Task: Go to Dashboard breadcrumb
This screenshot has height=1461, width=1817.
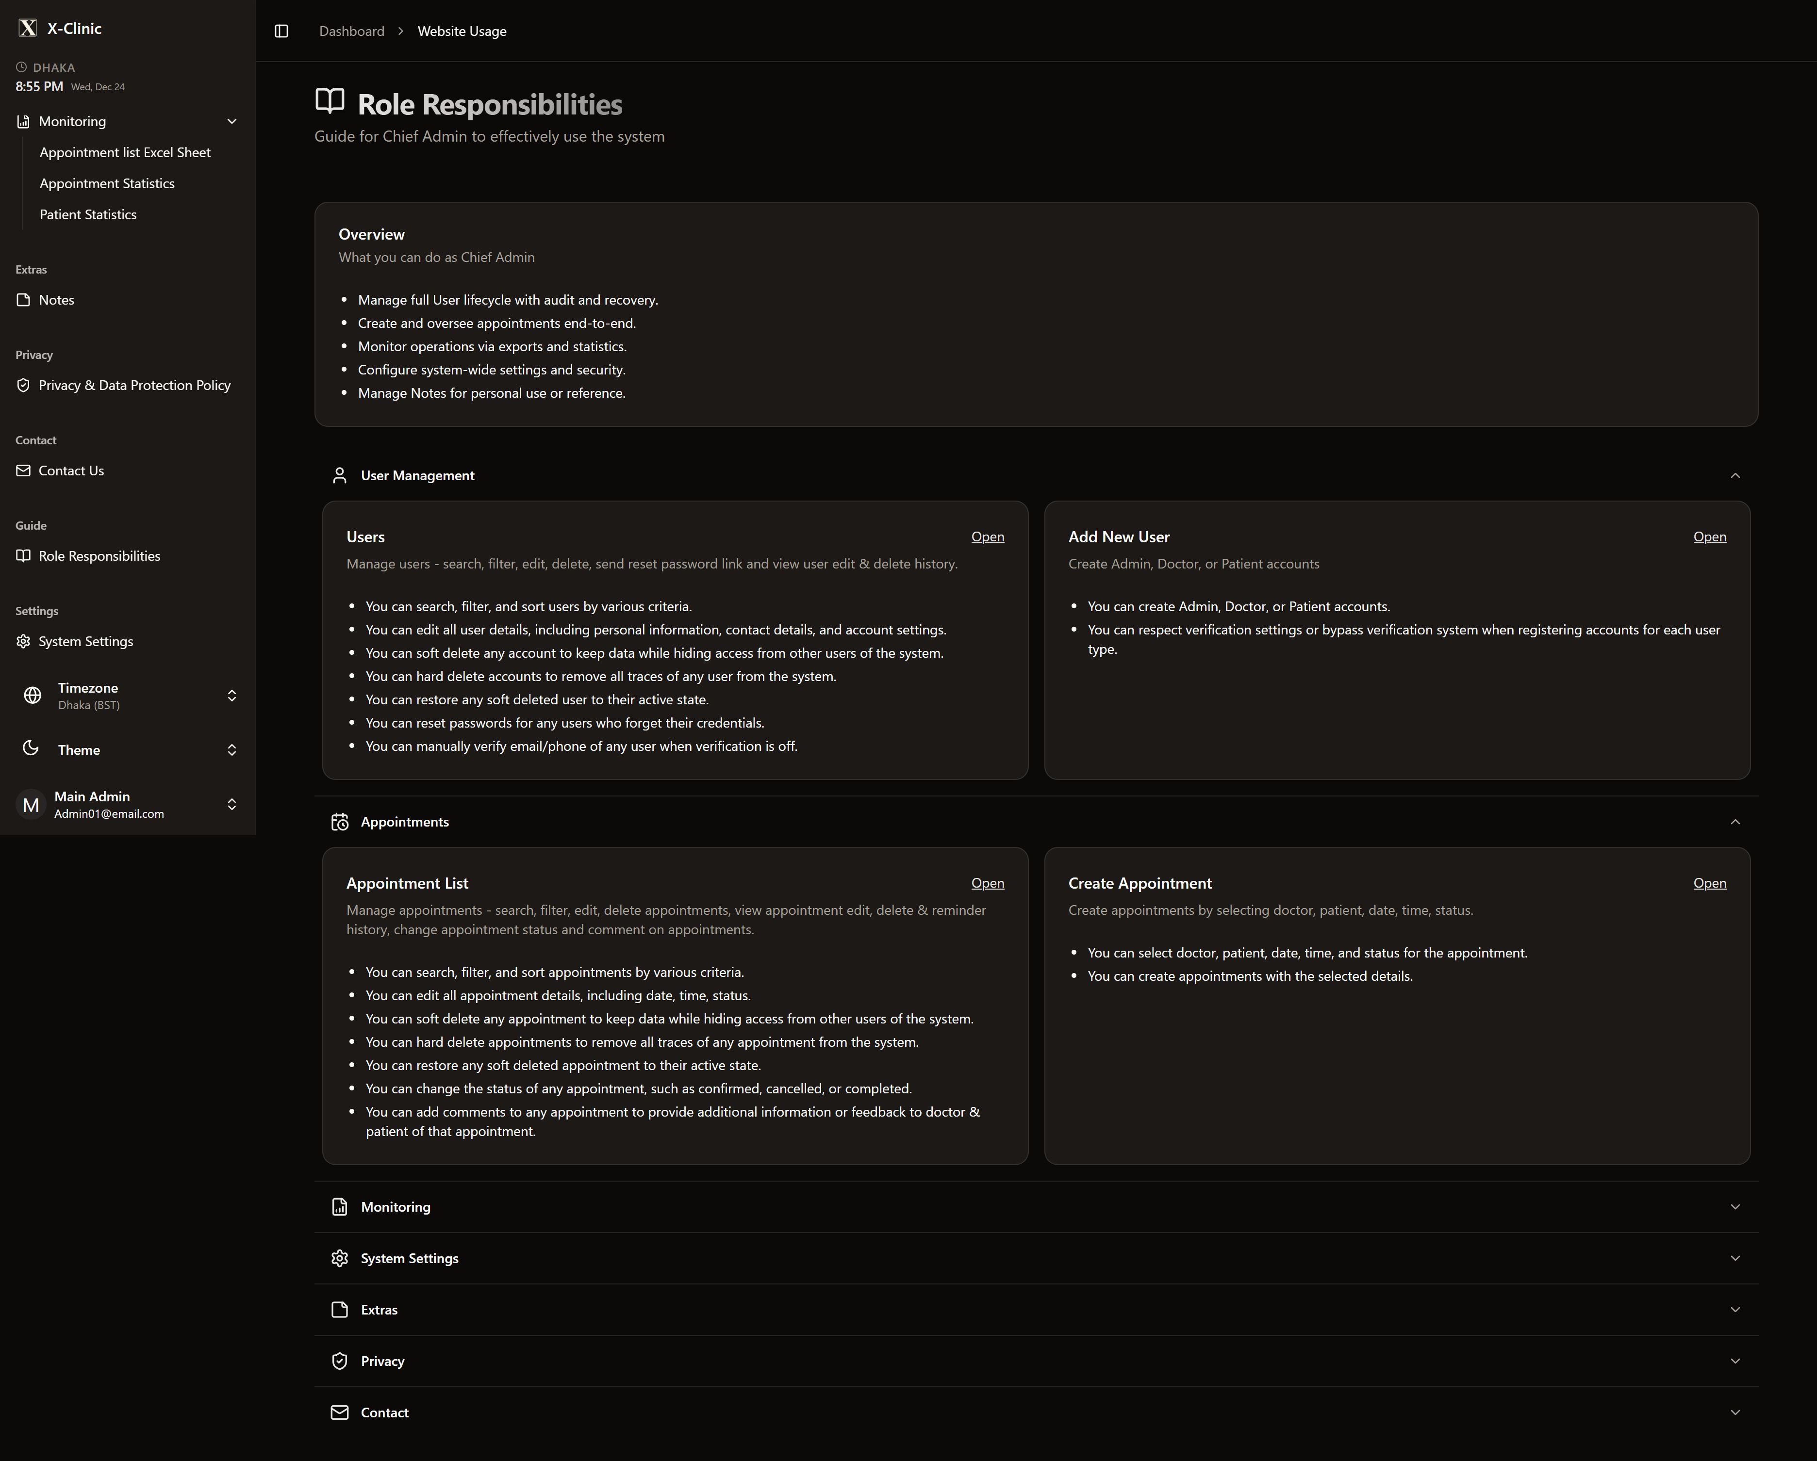Action: tap(351, 31)
